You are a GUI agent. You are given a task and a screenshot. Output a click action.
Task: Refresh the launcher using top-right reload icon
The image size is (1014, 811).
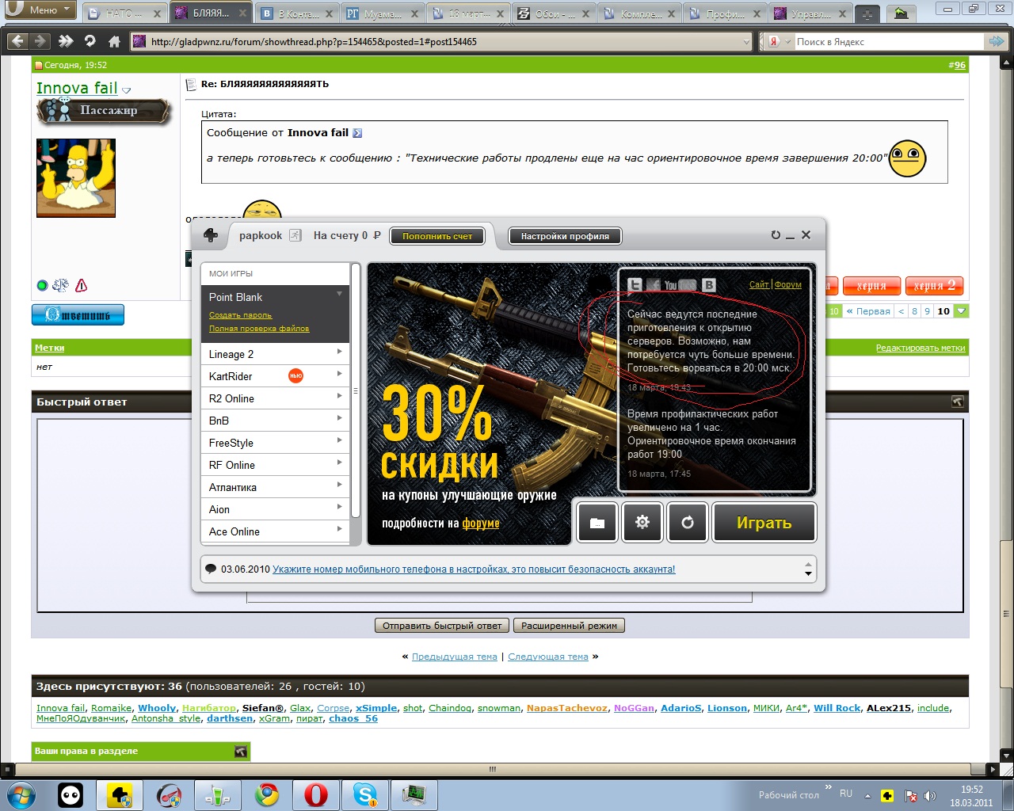[776, 234]
